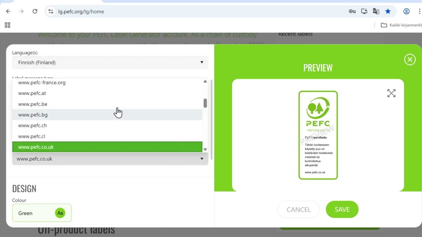Close the label editor dialog
Screen dimensions: 422x237
410,60
